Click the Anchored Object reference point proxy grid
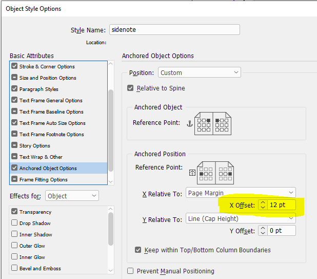 coord(213,123)
